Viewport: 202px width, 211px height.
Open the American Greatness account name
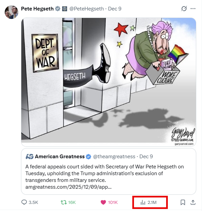point(60,157)
